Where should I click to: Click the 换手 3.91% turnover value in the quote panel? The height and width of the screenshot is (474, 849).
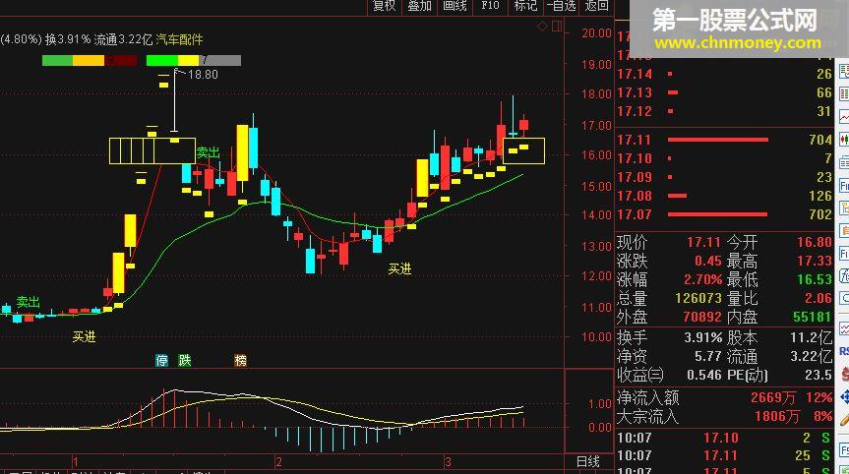(x=702, y=337)
